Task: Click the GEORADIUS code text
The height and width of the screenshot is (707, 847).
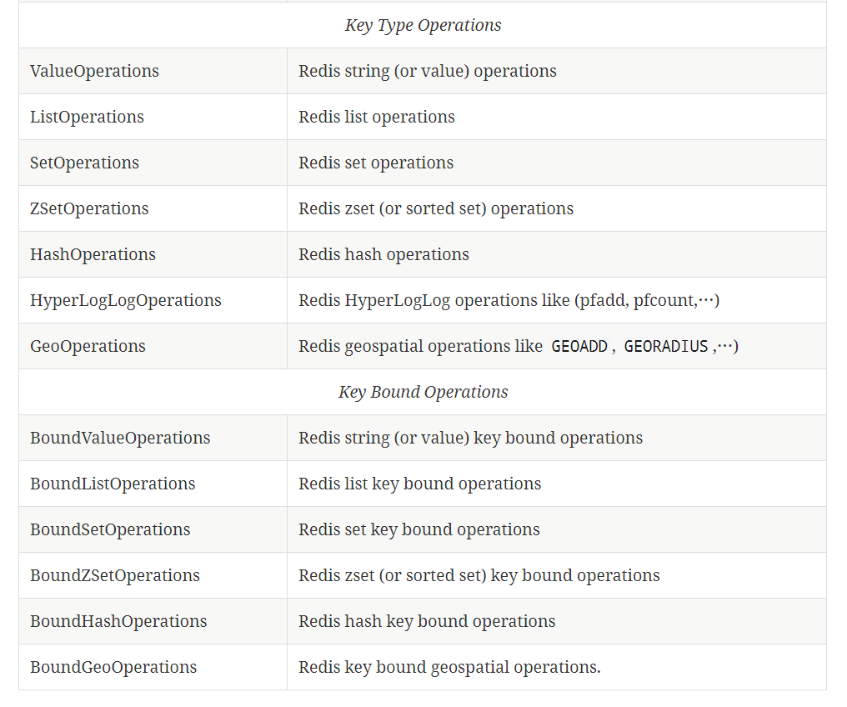Action: pyautogui.click(x=665, y=346)
